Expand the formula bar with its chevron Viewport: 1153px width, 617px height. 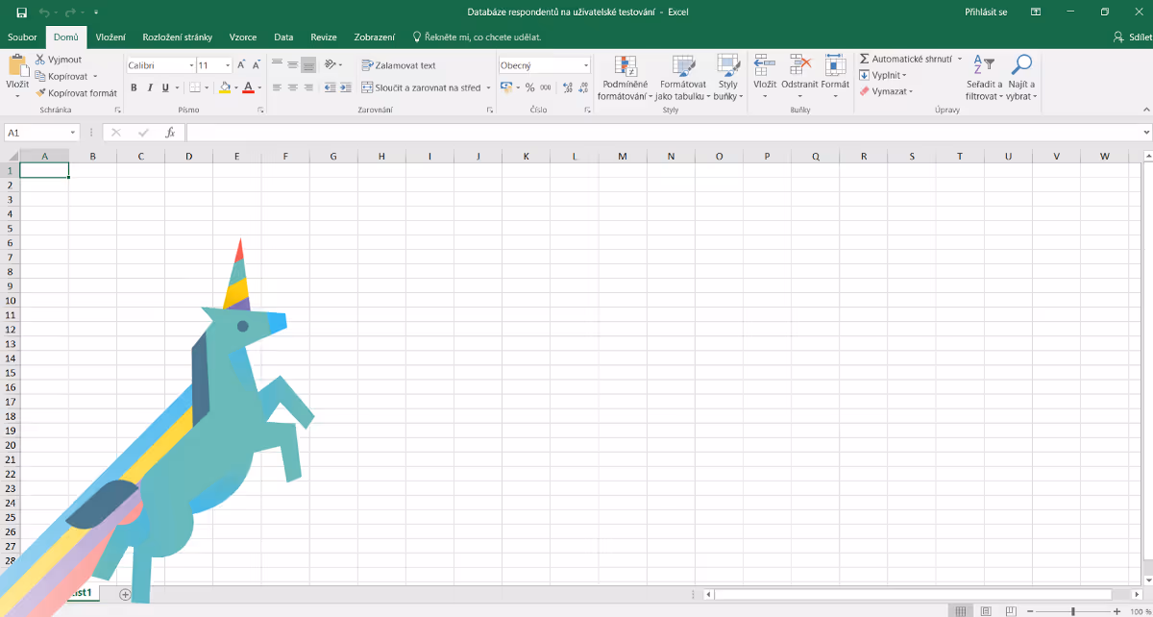point(1145,133)
